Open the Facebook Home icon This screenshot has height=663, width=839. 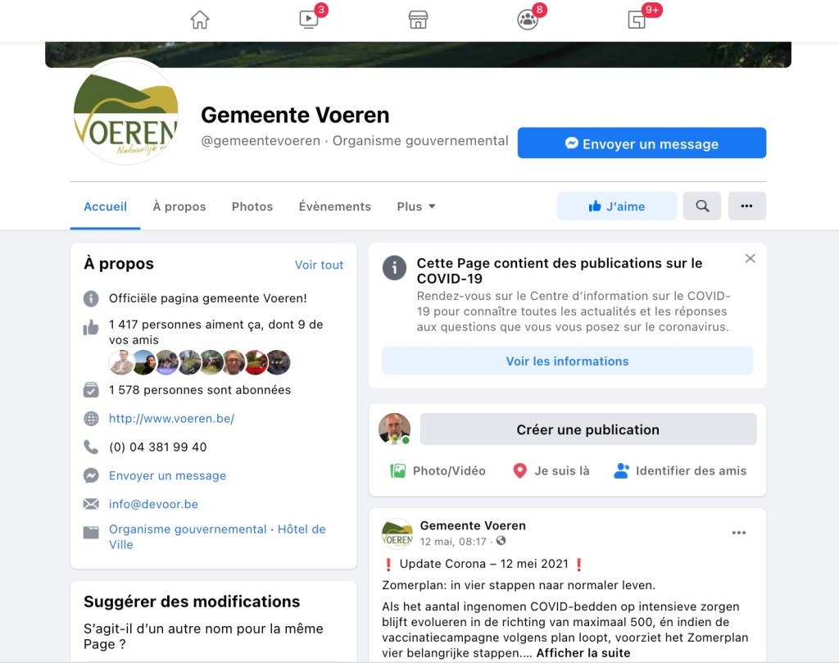tap(200, 20)
